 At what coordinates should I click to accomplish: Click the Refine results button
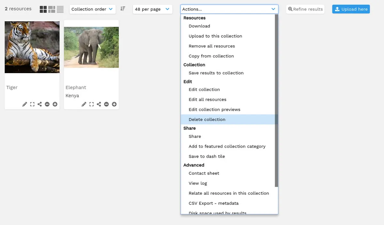[305, 9]
